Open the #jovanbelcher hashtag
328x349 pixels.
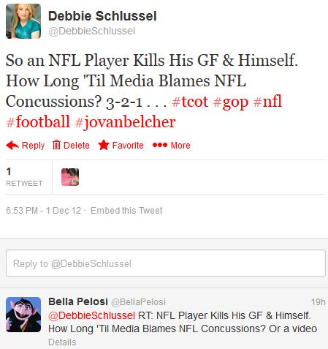(125, 122)
